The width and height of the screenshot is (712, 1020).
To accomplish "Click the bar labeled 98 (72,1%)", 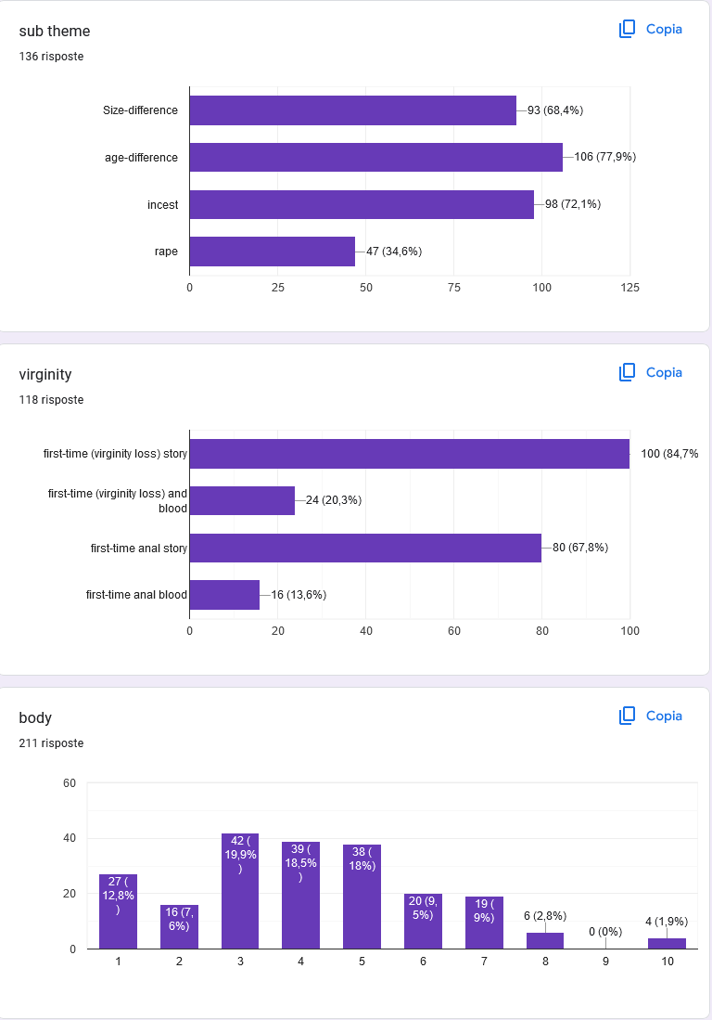I will [x=362, y=204].
